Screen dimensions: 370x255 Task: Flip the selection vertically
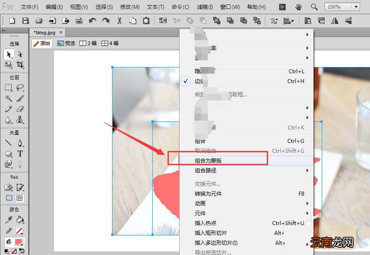click(x=348, y=21)
